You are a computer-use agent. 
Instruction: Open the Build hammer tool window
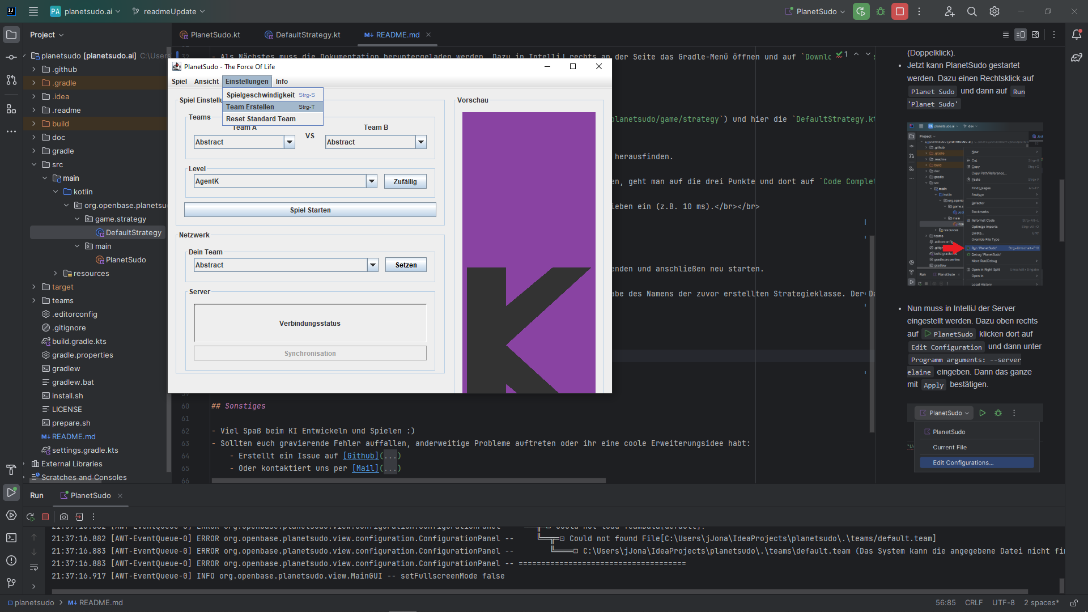11,470
